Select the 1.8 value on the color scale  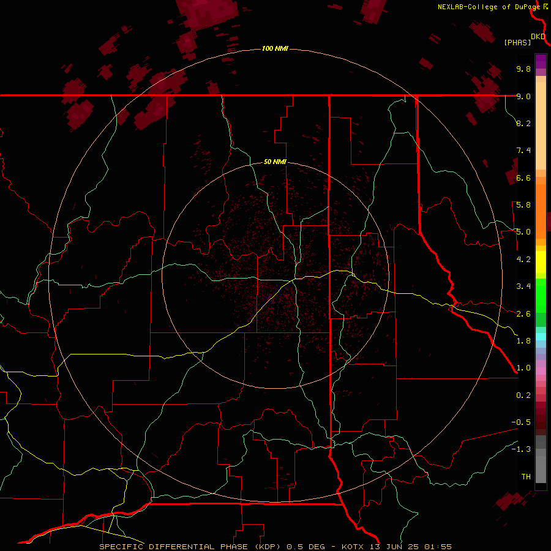point(523,341)
